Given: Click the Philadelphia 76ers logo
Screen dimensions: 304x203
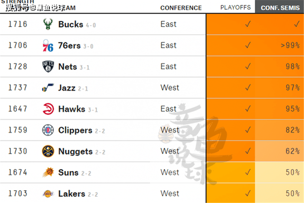Looking at the screenshot, I should [x=48, y=46].
